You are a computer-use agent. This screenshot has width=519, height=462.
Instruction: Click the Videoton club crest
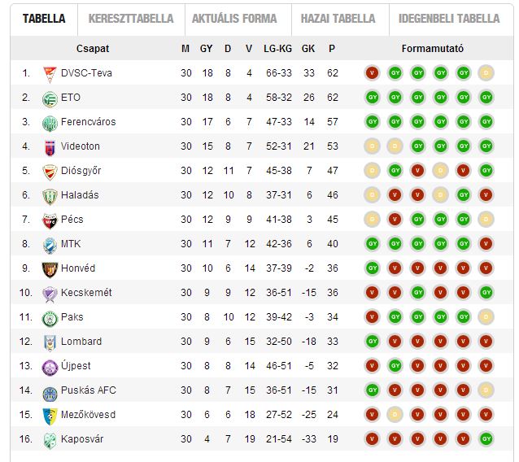click(50, 148)
